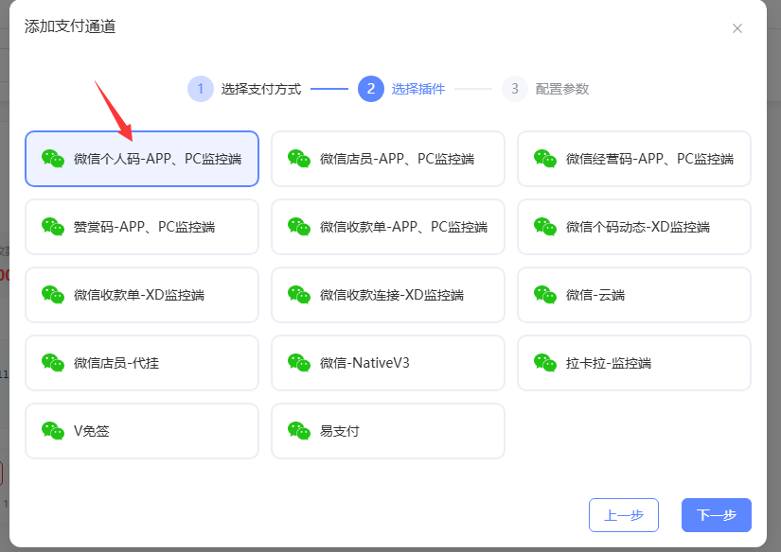Click WeChat icon in 微信店员-代挂 card
Image resolution: width=781 pixels, height=552 pixels.
tap(53, 363)
